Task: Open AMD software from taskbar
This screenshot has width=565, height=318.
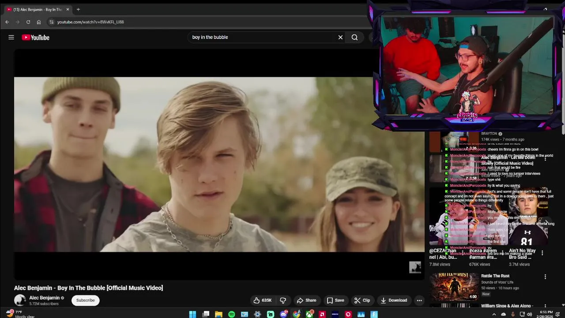Action: 322,314
